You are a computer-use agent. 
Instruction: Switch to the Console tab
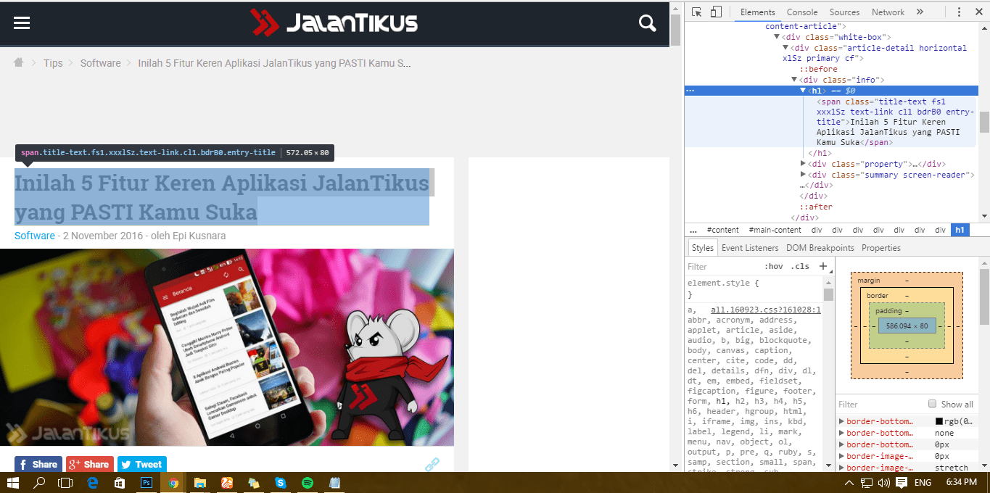coord(802,12)
